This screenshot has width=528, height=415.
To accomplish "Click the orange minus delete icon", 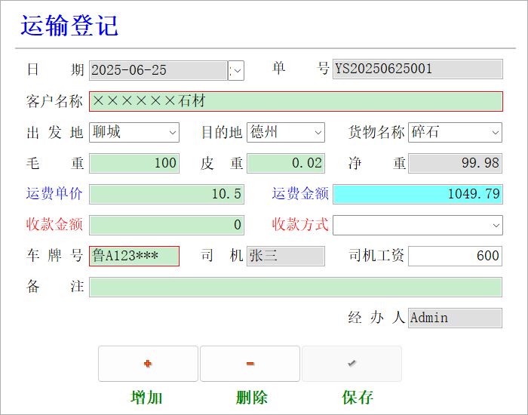I will [250, 364].
